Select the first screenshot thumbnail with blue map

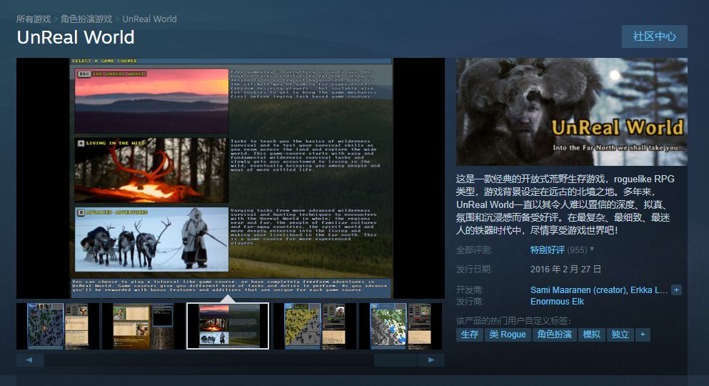pyautogui.click(x=58, y=326)
